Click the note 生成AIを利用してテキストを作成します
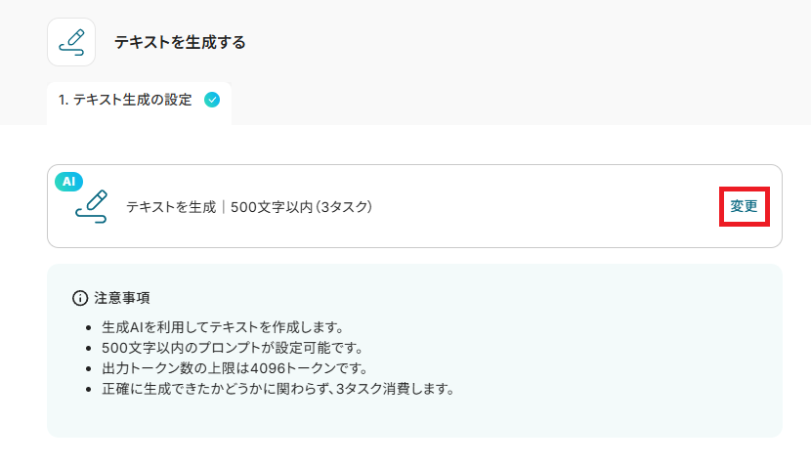The height and width of the screenshot is (466, 811). (x=223, y=327)
